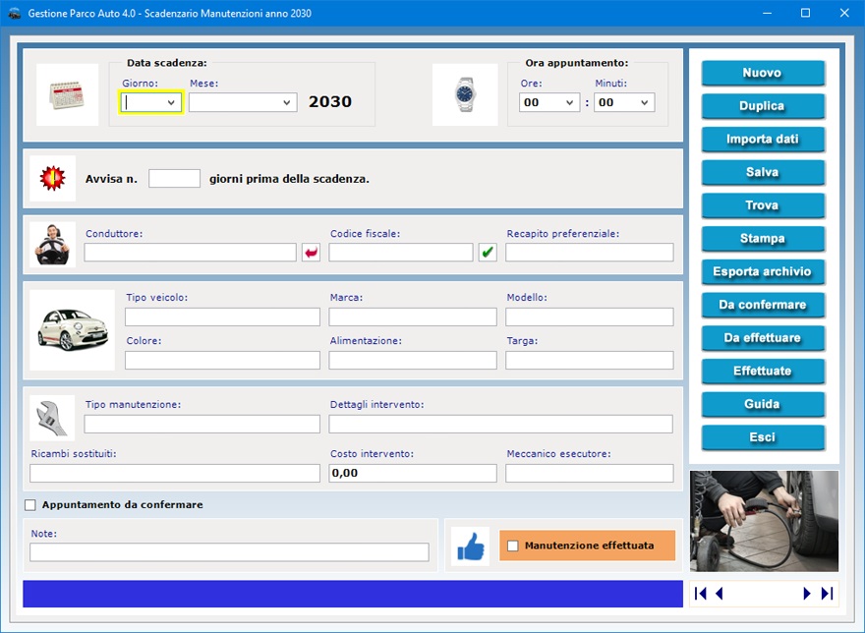The width and height of the screenshot is (865, 633).
Task: Click the 2030 year label
Action: [x=330, y=102]
